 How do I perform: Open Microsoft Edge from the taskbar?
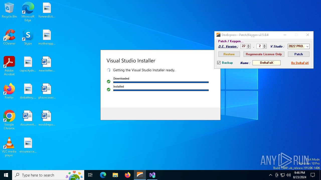[x=103, y=175]
